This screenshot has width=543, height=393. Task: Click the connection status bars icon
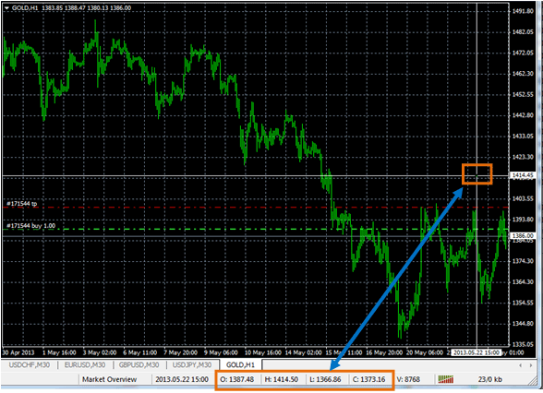coord(446,379)
